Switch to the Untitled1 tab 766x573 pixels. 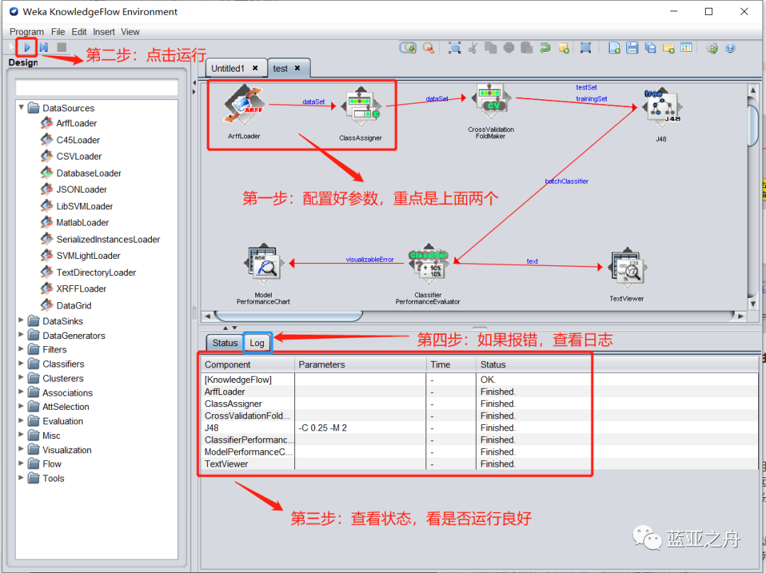click(228, 68)
